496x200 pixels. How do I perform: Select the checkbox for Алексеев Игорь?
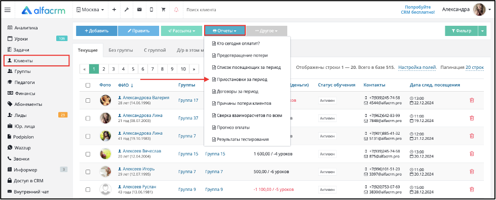(x=88, y=172)
